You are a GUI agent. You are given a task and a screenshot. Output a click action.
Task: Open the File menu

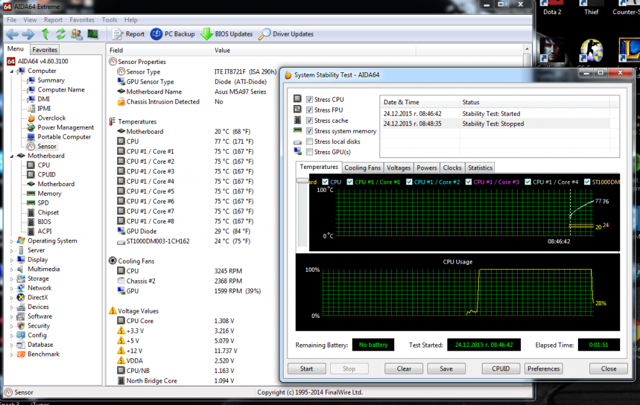(12, 20)
